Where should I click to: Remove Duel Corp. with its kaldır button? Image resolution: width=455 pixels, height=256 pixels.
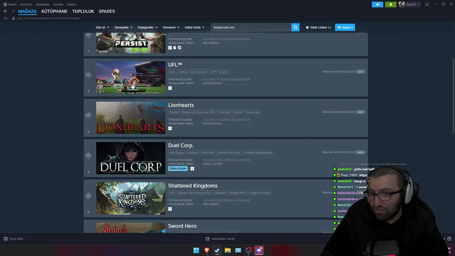[360, 152]
